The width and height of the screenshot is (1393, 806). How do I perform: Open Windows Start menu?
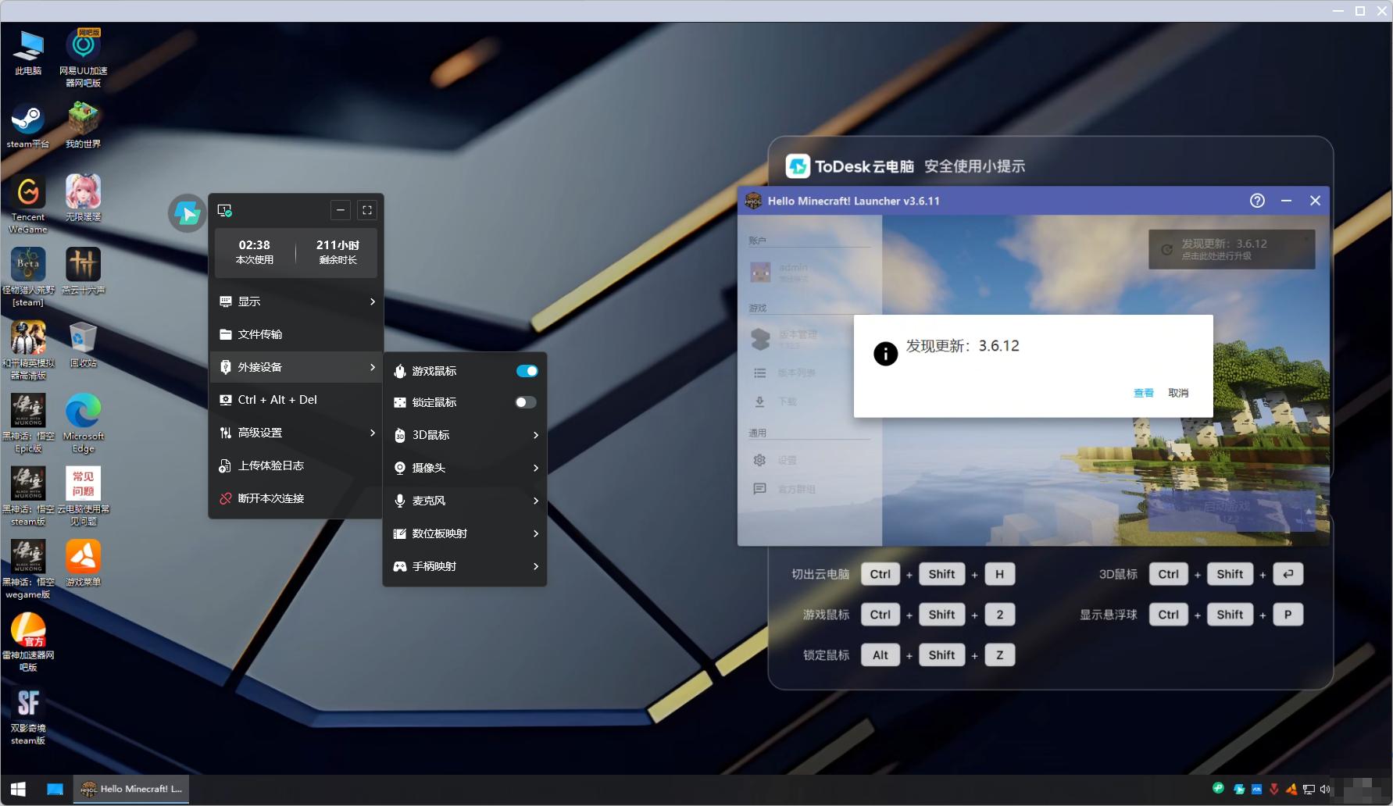pos(18,789)
